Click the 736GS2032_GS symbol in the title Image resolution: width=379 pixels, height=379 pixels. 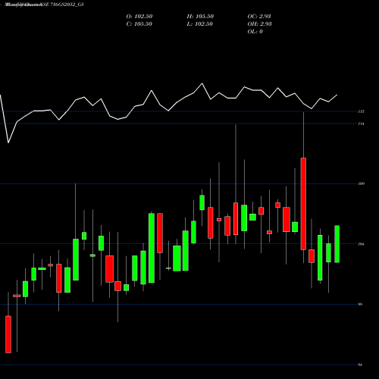pyautogui.click(x=67, y=5)
